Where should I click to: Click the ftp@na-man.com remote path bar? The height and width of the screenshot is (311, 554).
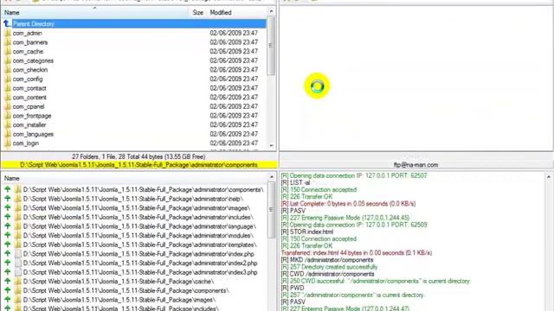[415, 165]
